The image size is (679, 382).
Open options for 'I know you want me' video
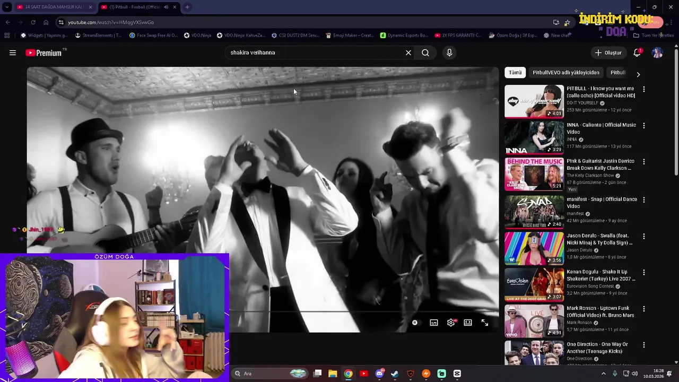[x=644, y=89]
